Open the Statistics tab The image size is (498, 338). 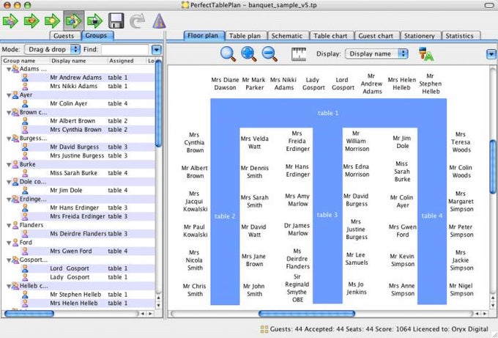(x=460, y=36)
